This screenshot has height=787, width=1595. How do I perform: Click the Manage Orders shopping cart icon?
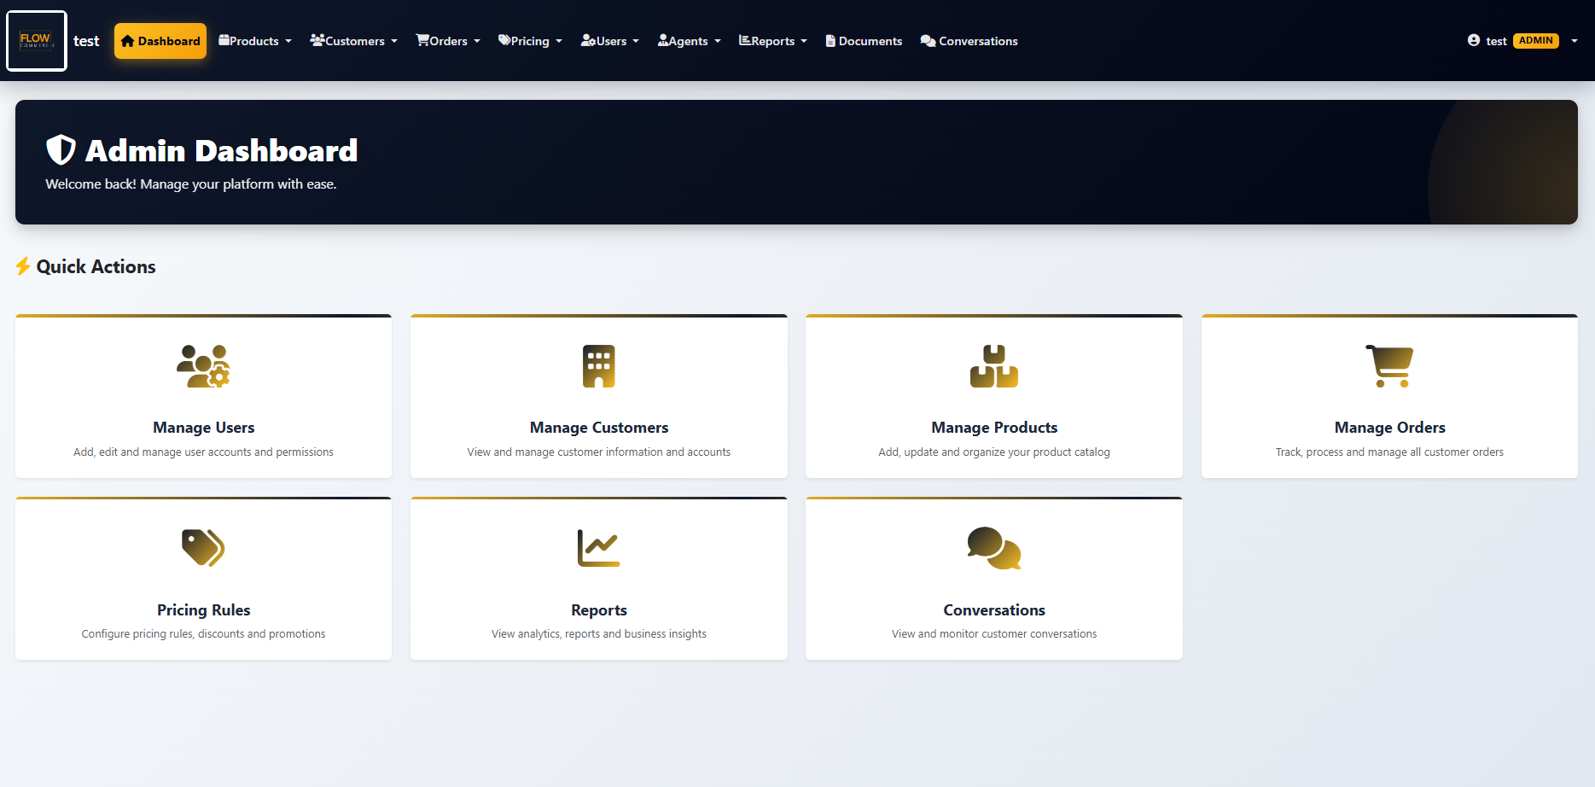point(1389,366)
